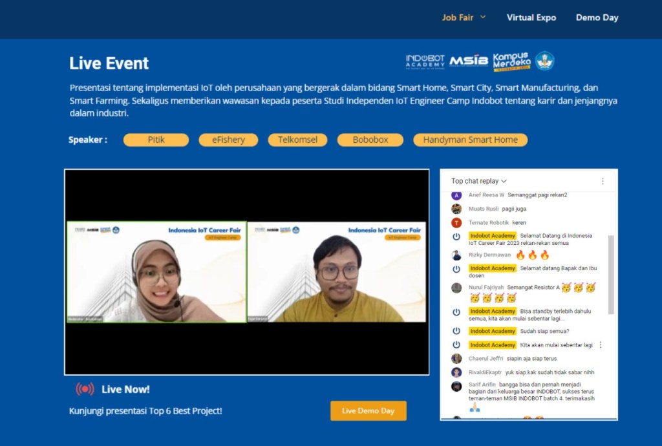Click Rizky Dermawan's avatar in chat
The image size is (662, 446).
[456, 255]
